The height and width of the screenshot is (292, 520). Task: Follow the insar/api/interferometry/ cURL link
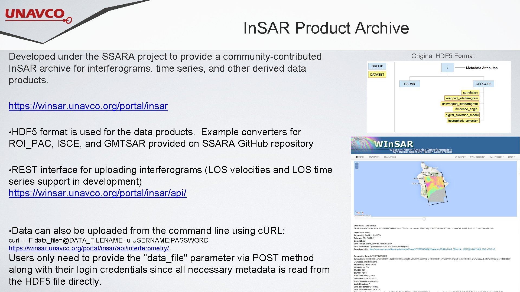tap(89, 248)
